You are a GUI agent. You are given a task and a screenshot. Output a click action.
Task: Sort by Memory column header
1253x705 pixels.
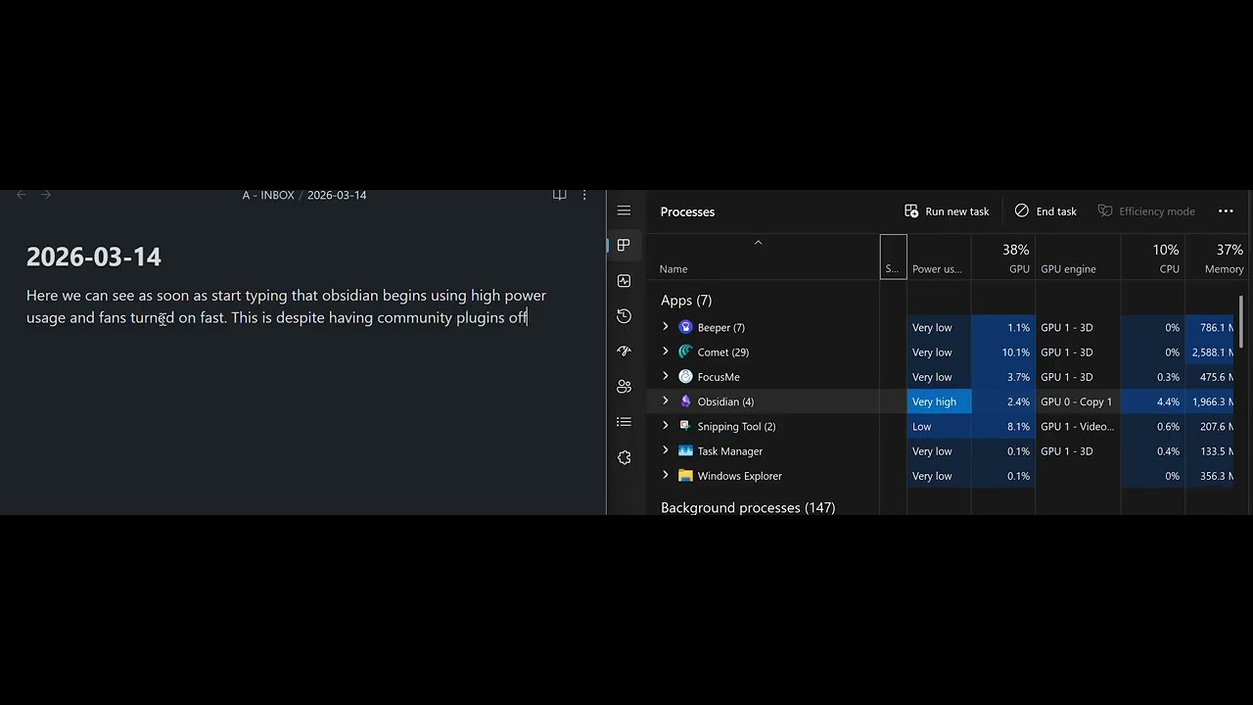point(1216,257)
